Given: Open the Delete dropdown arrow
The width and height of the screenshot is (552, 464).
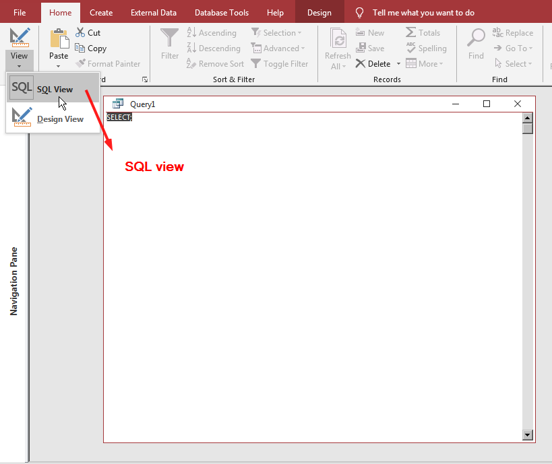Looking at the screenshot, I should click(x=396, y=63).
